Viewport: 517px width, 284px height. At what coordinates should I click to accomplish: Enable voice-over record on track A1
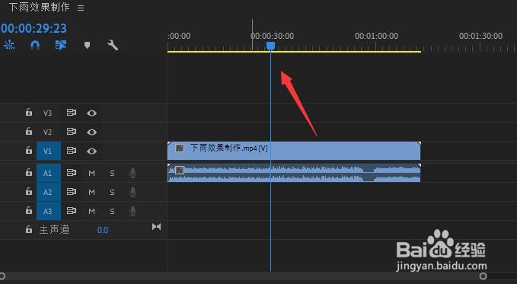[132, 173]
